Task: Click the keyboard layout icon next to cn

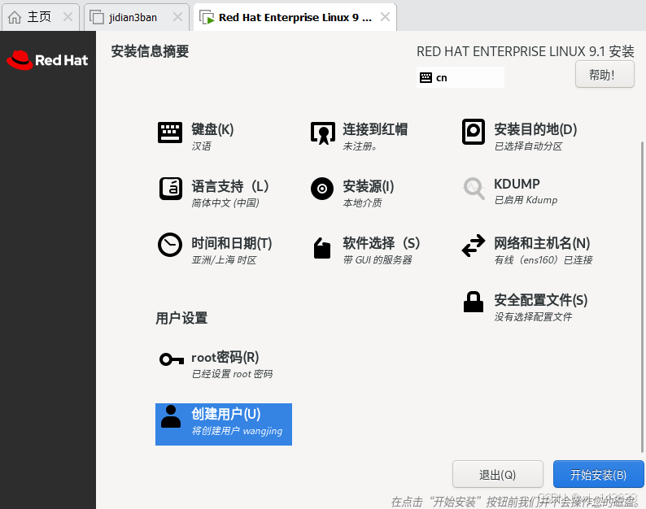Action: 426,77
